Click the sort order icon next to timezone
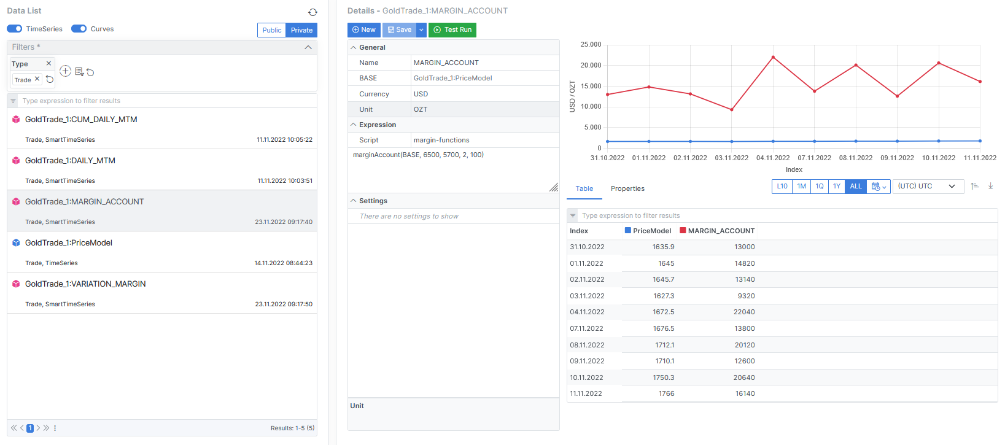Screen dimensions: 1005x445 [975, 186]
